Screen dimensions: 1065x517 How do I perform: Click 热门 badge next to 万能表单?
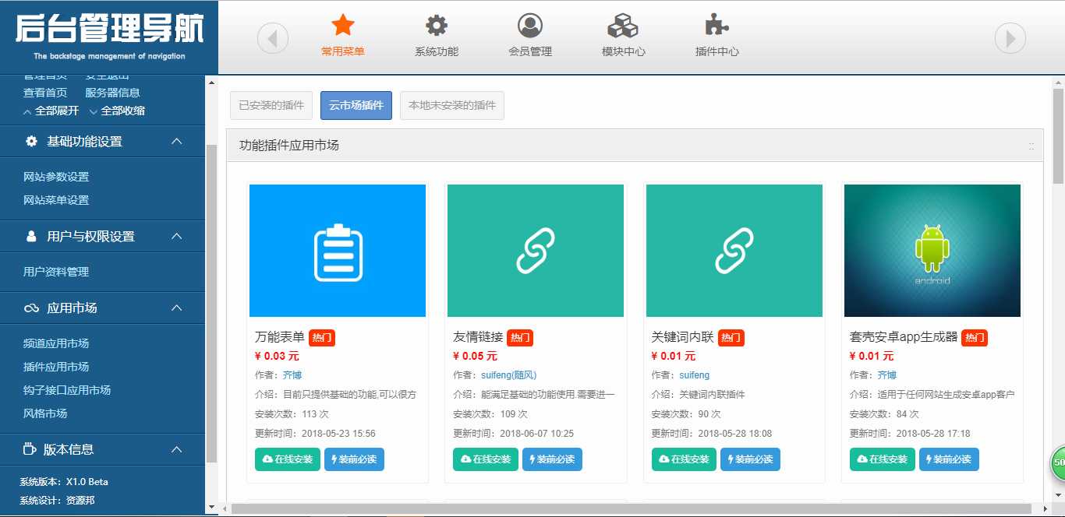[x=322, y=338]
